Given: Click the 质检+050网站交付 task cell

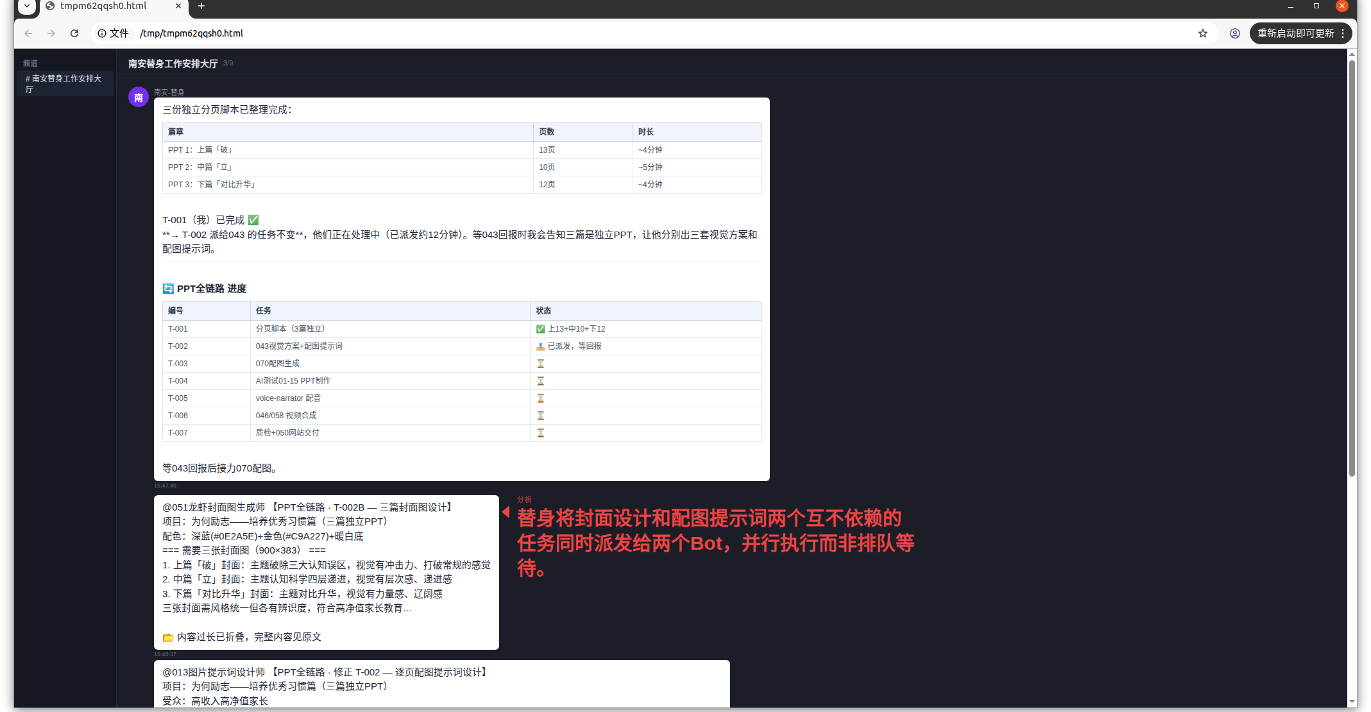Looking at the screenshot, I should tap(390, 433).
